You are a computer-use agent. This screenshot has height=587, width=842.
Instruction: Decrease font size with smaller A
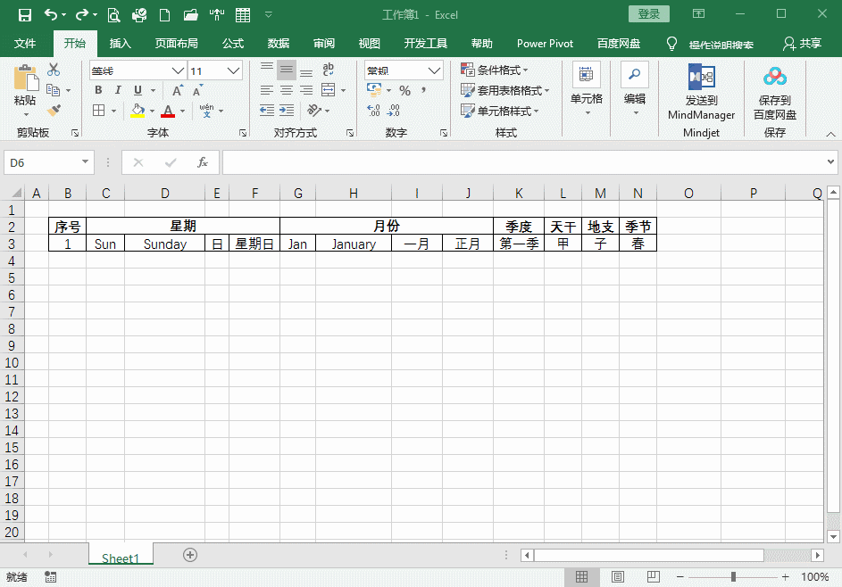click(x=198, y=90)
